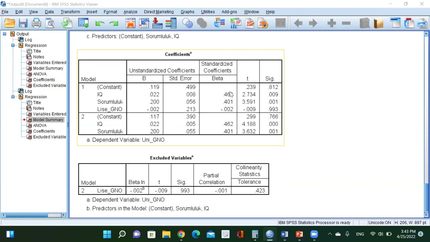The image size is (430, 242).
Task: Click the Go to Variable toolbar icon
Action: [157, 23]
